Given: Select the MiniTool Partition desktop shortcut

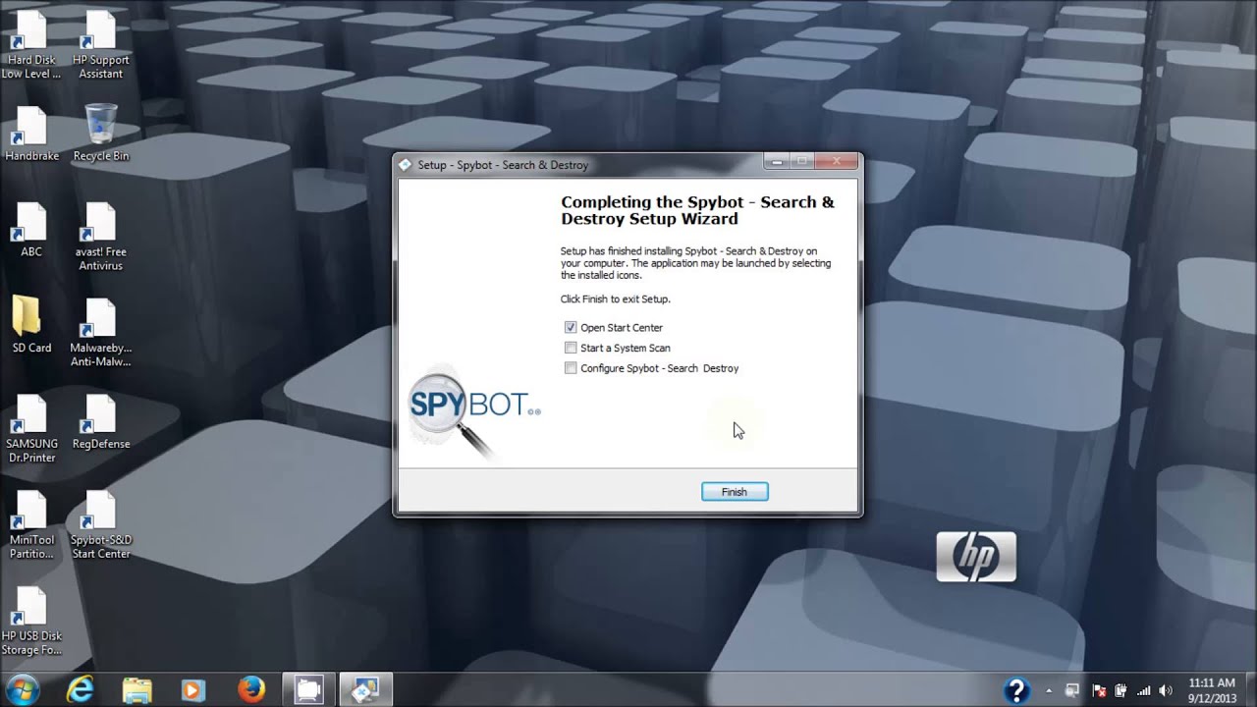Looking at the screenshot, I should coord(31,525).
